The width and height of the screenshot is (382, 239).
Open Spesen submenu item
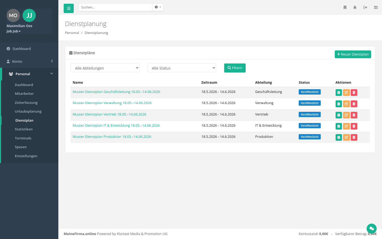(21, 147)
